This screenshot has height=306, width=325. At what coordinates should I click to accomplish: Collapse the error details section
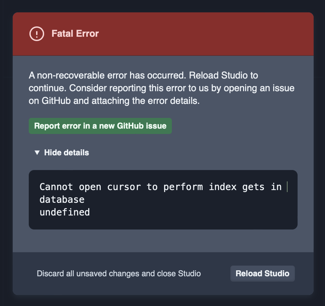pyautogui.click(x=66, y=152)
